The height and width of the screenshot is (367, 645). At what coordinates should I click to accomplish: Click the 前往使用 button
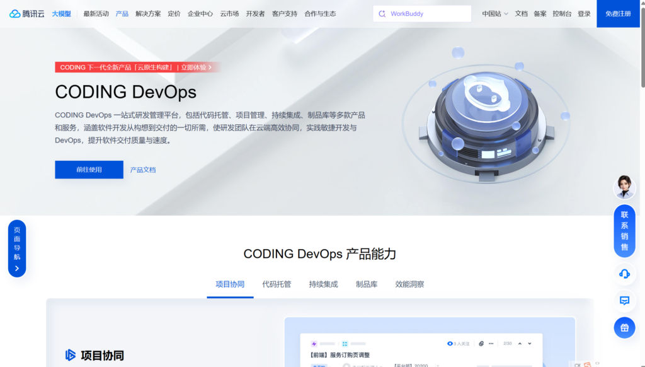point(89,170)
